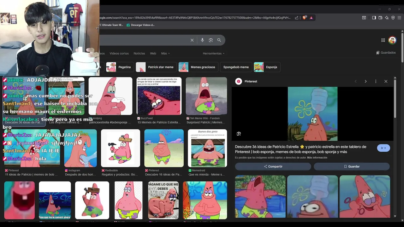Open Guardados saved items
This screenshot has height=227, width=404.
(386, 53)
